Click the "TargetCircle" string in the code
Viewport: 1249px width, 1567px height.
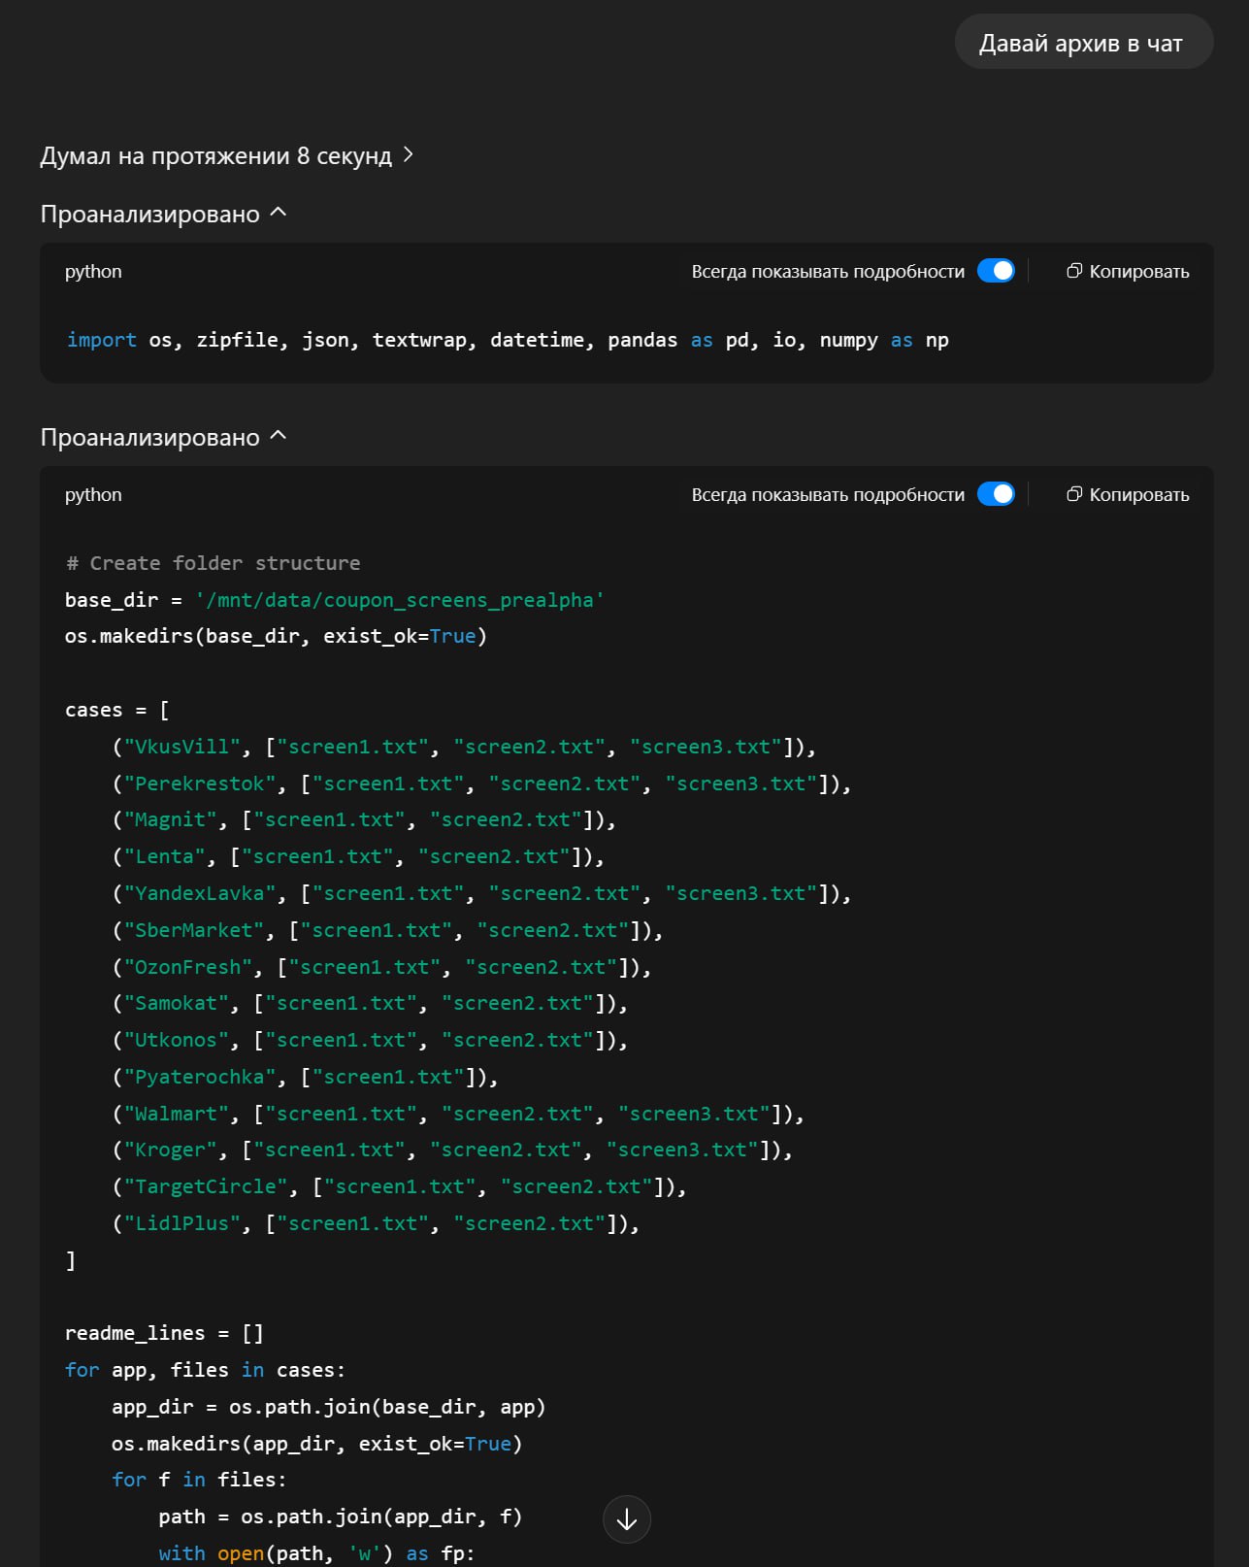pyautogui.click(x=206, y=1186)
